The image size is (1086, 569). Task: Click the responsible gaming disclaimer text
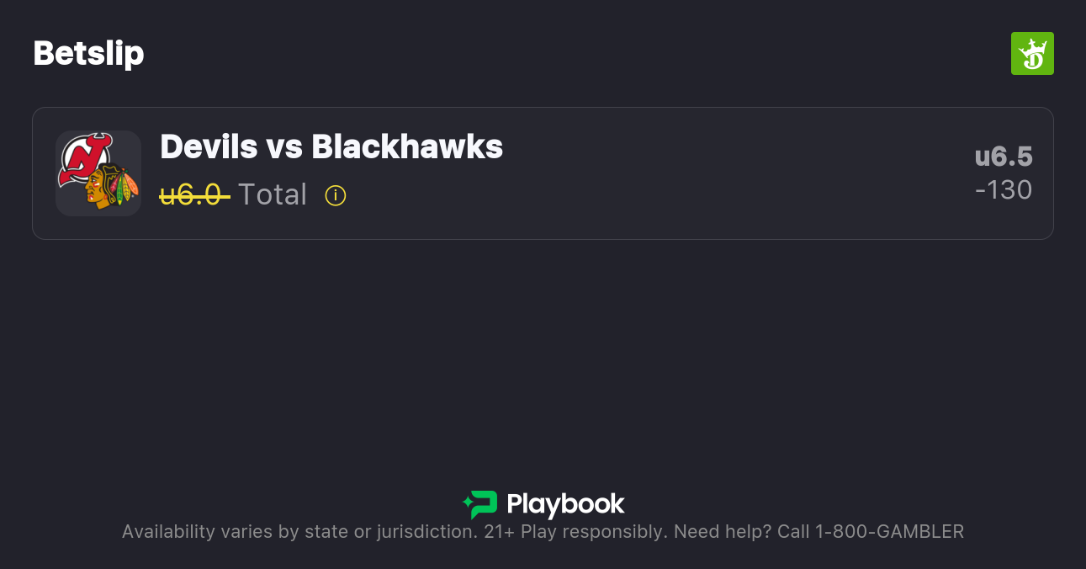tap(543, 531)
